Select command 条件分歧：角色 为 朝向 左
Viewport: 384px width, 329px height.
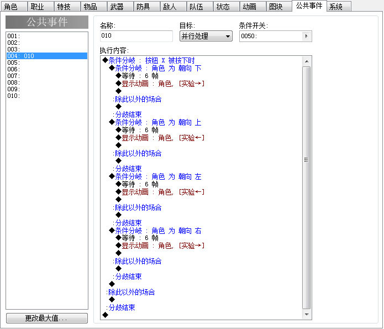pyautogui.click(x=155, y=176)
